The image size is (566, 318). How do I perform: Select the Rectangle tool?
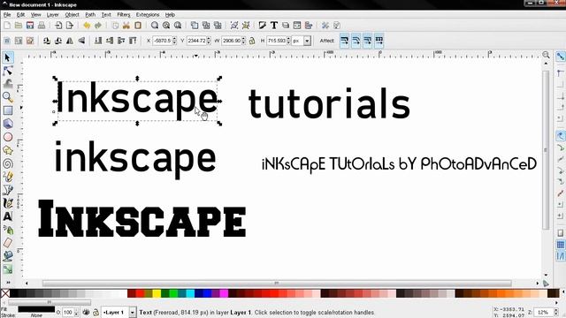8,110
